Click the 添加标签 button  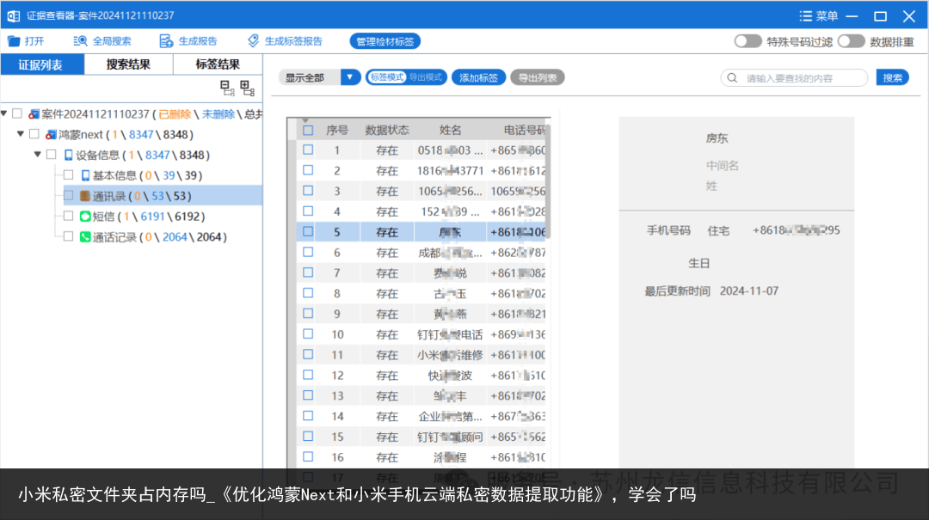tap(479, 77)
